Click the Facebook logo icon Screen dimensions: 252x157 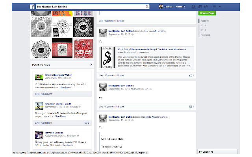pos(32,7)
